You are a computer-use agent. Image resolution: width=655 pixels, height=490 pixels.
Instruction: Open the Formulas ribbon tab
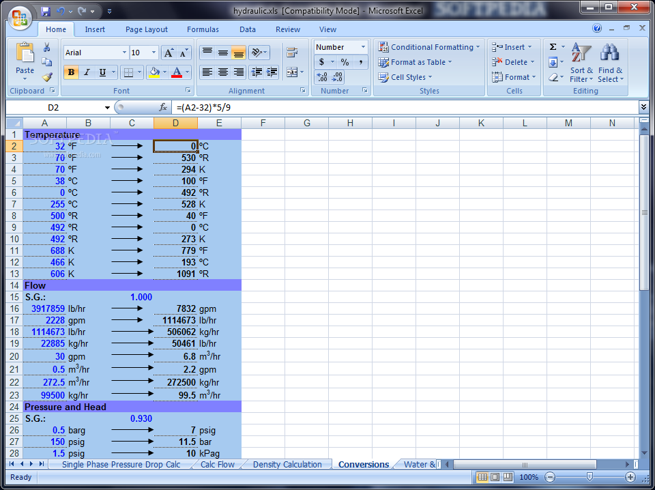click(x=203, y=29)
